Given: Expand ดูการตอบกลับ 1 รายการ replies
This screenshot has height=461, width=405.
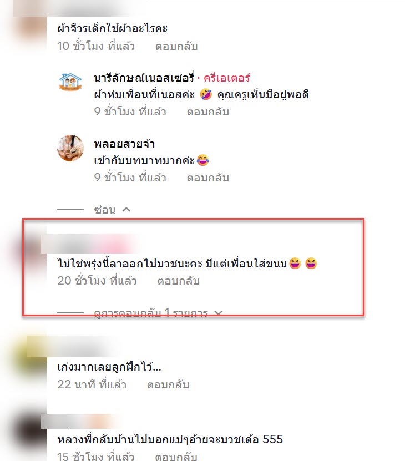Looking at the screenshot, I should pyautogui.click(x=158, y=313).
